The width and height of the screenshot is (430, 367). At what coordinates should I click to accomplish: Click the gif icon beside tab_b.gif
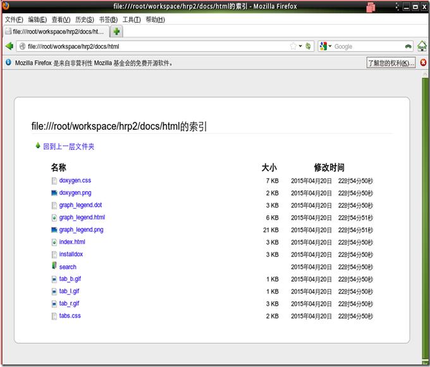click(x=54, y=279)
